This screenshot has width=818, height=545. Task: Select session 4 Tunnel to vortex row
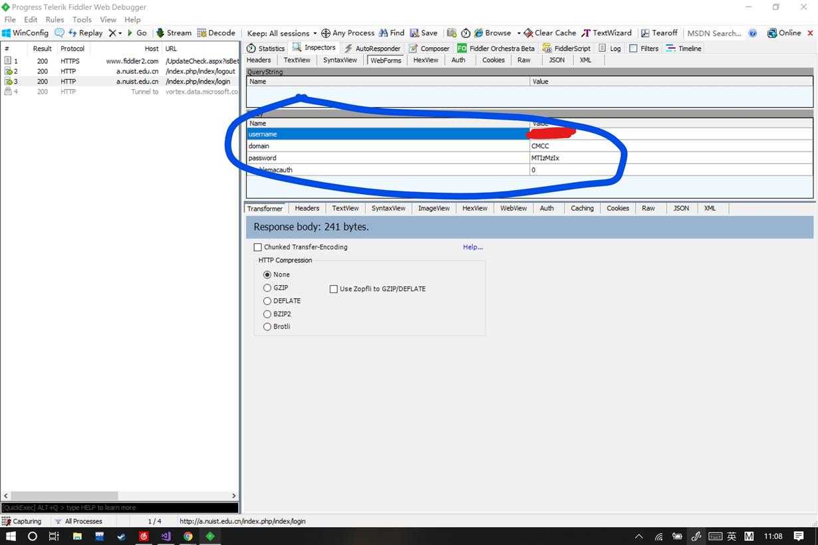point(120,92)
